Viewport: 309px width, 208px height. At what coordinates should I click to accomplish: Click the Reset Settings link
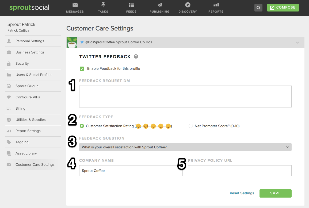pyautogui.click(x=242, y=193)
